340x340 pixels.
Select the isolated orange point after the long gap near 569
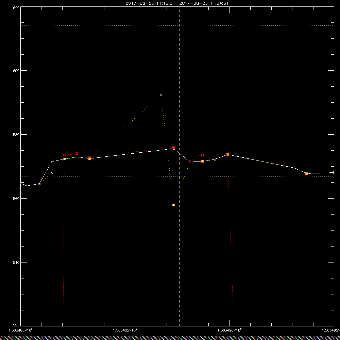pyautogui.click(x=294, y=168)
